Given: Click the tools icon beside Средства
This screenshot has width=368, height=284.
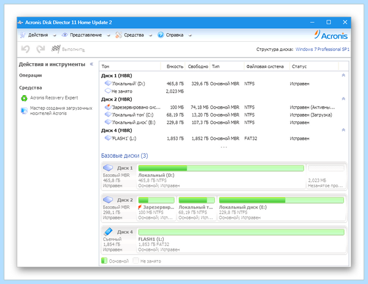Looking at the screenshot, I should click(118, 35).
